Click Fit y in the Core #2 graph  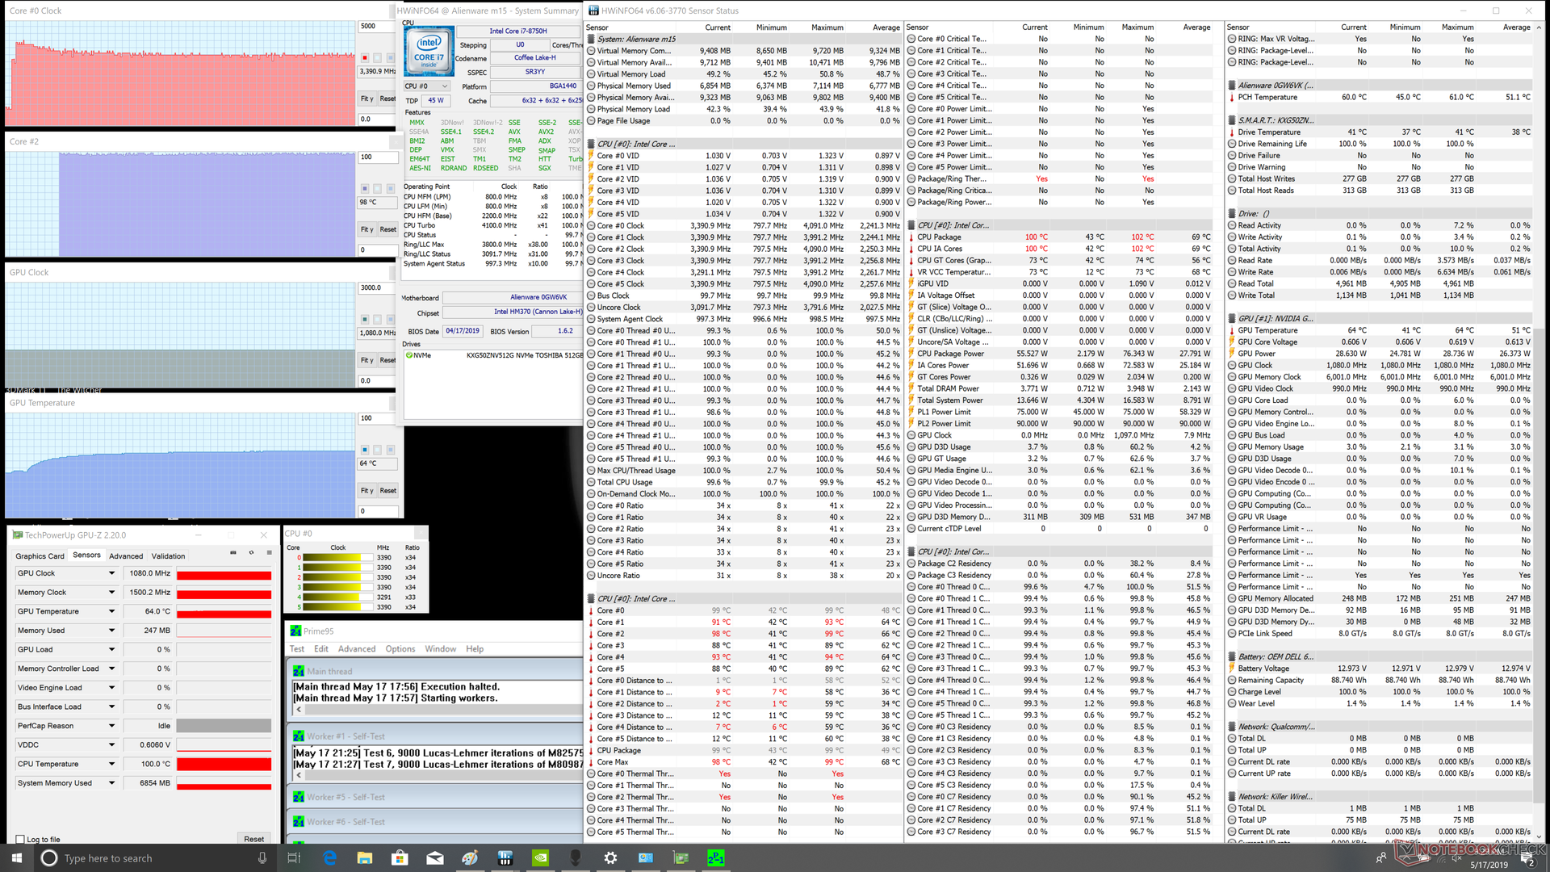[x=367, y=229]
